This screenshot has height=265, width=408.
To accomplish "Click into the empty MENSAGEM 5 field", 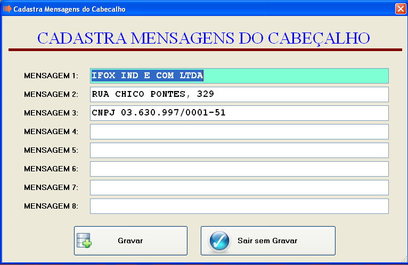I will coord(239,150).
